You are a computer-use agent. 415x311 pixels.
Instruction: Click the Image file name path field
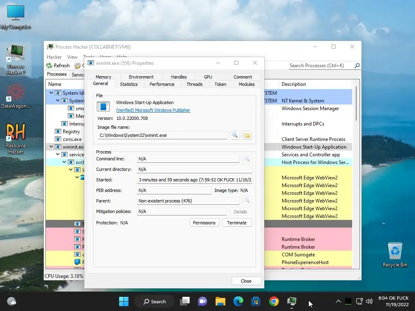coord(162,135)
